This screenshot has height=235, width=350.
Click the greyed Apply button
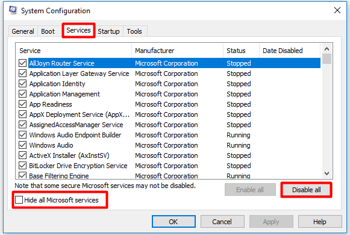271,222
